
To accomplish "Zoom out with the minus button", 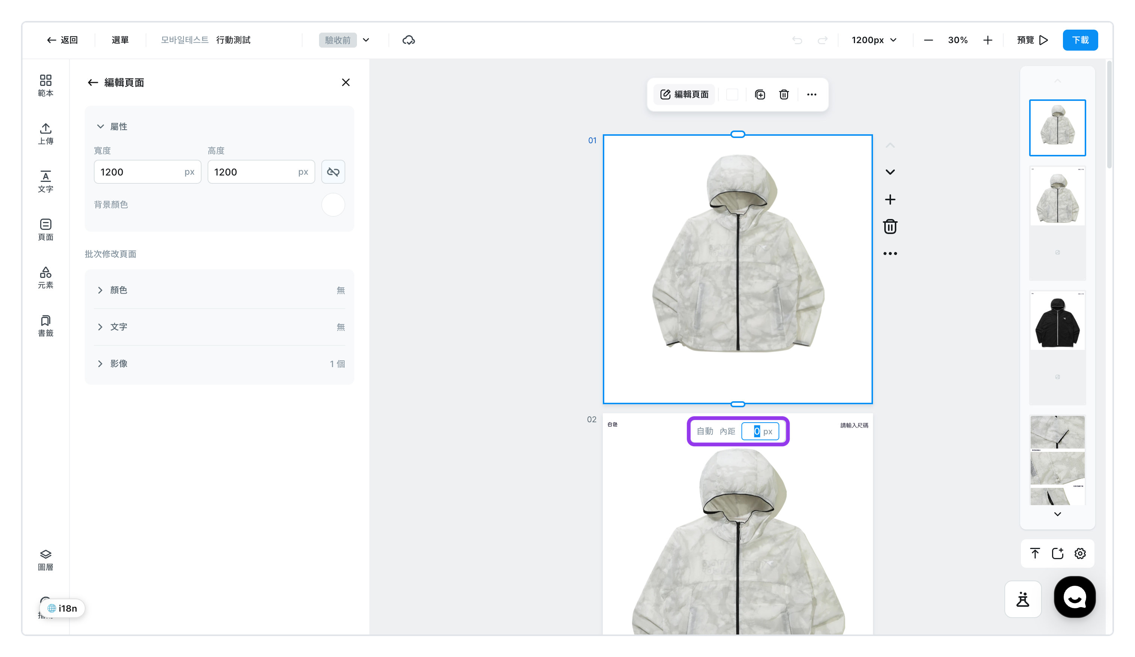I will [x=928, y=40].
